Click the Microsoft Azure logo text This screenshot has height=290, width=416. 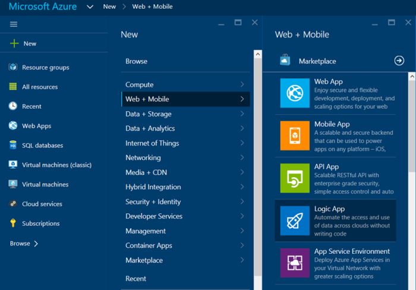click(x=43, y=7)
